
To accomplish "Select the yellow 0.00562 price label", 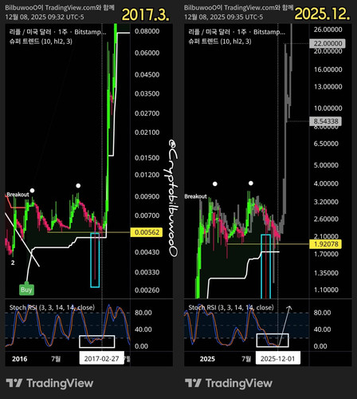I will (147, 232).
